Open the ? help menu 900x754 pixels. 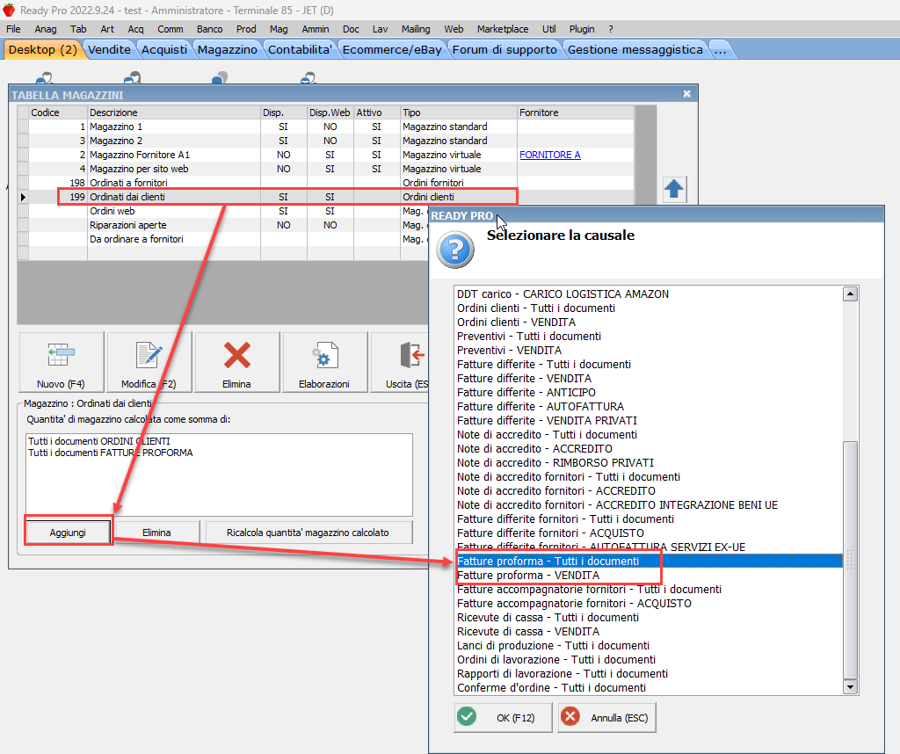point(611,29)
